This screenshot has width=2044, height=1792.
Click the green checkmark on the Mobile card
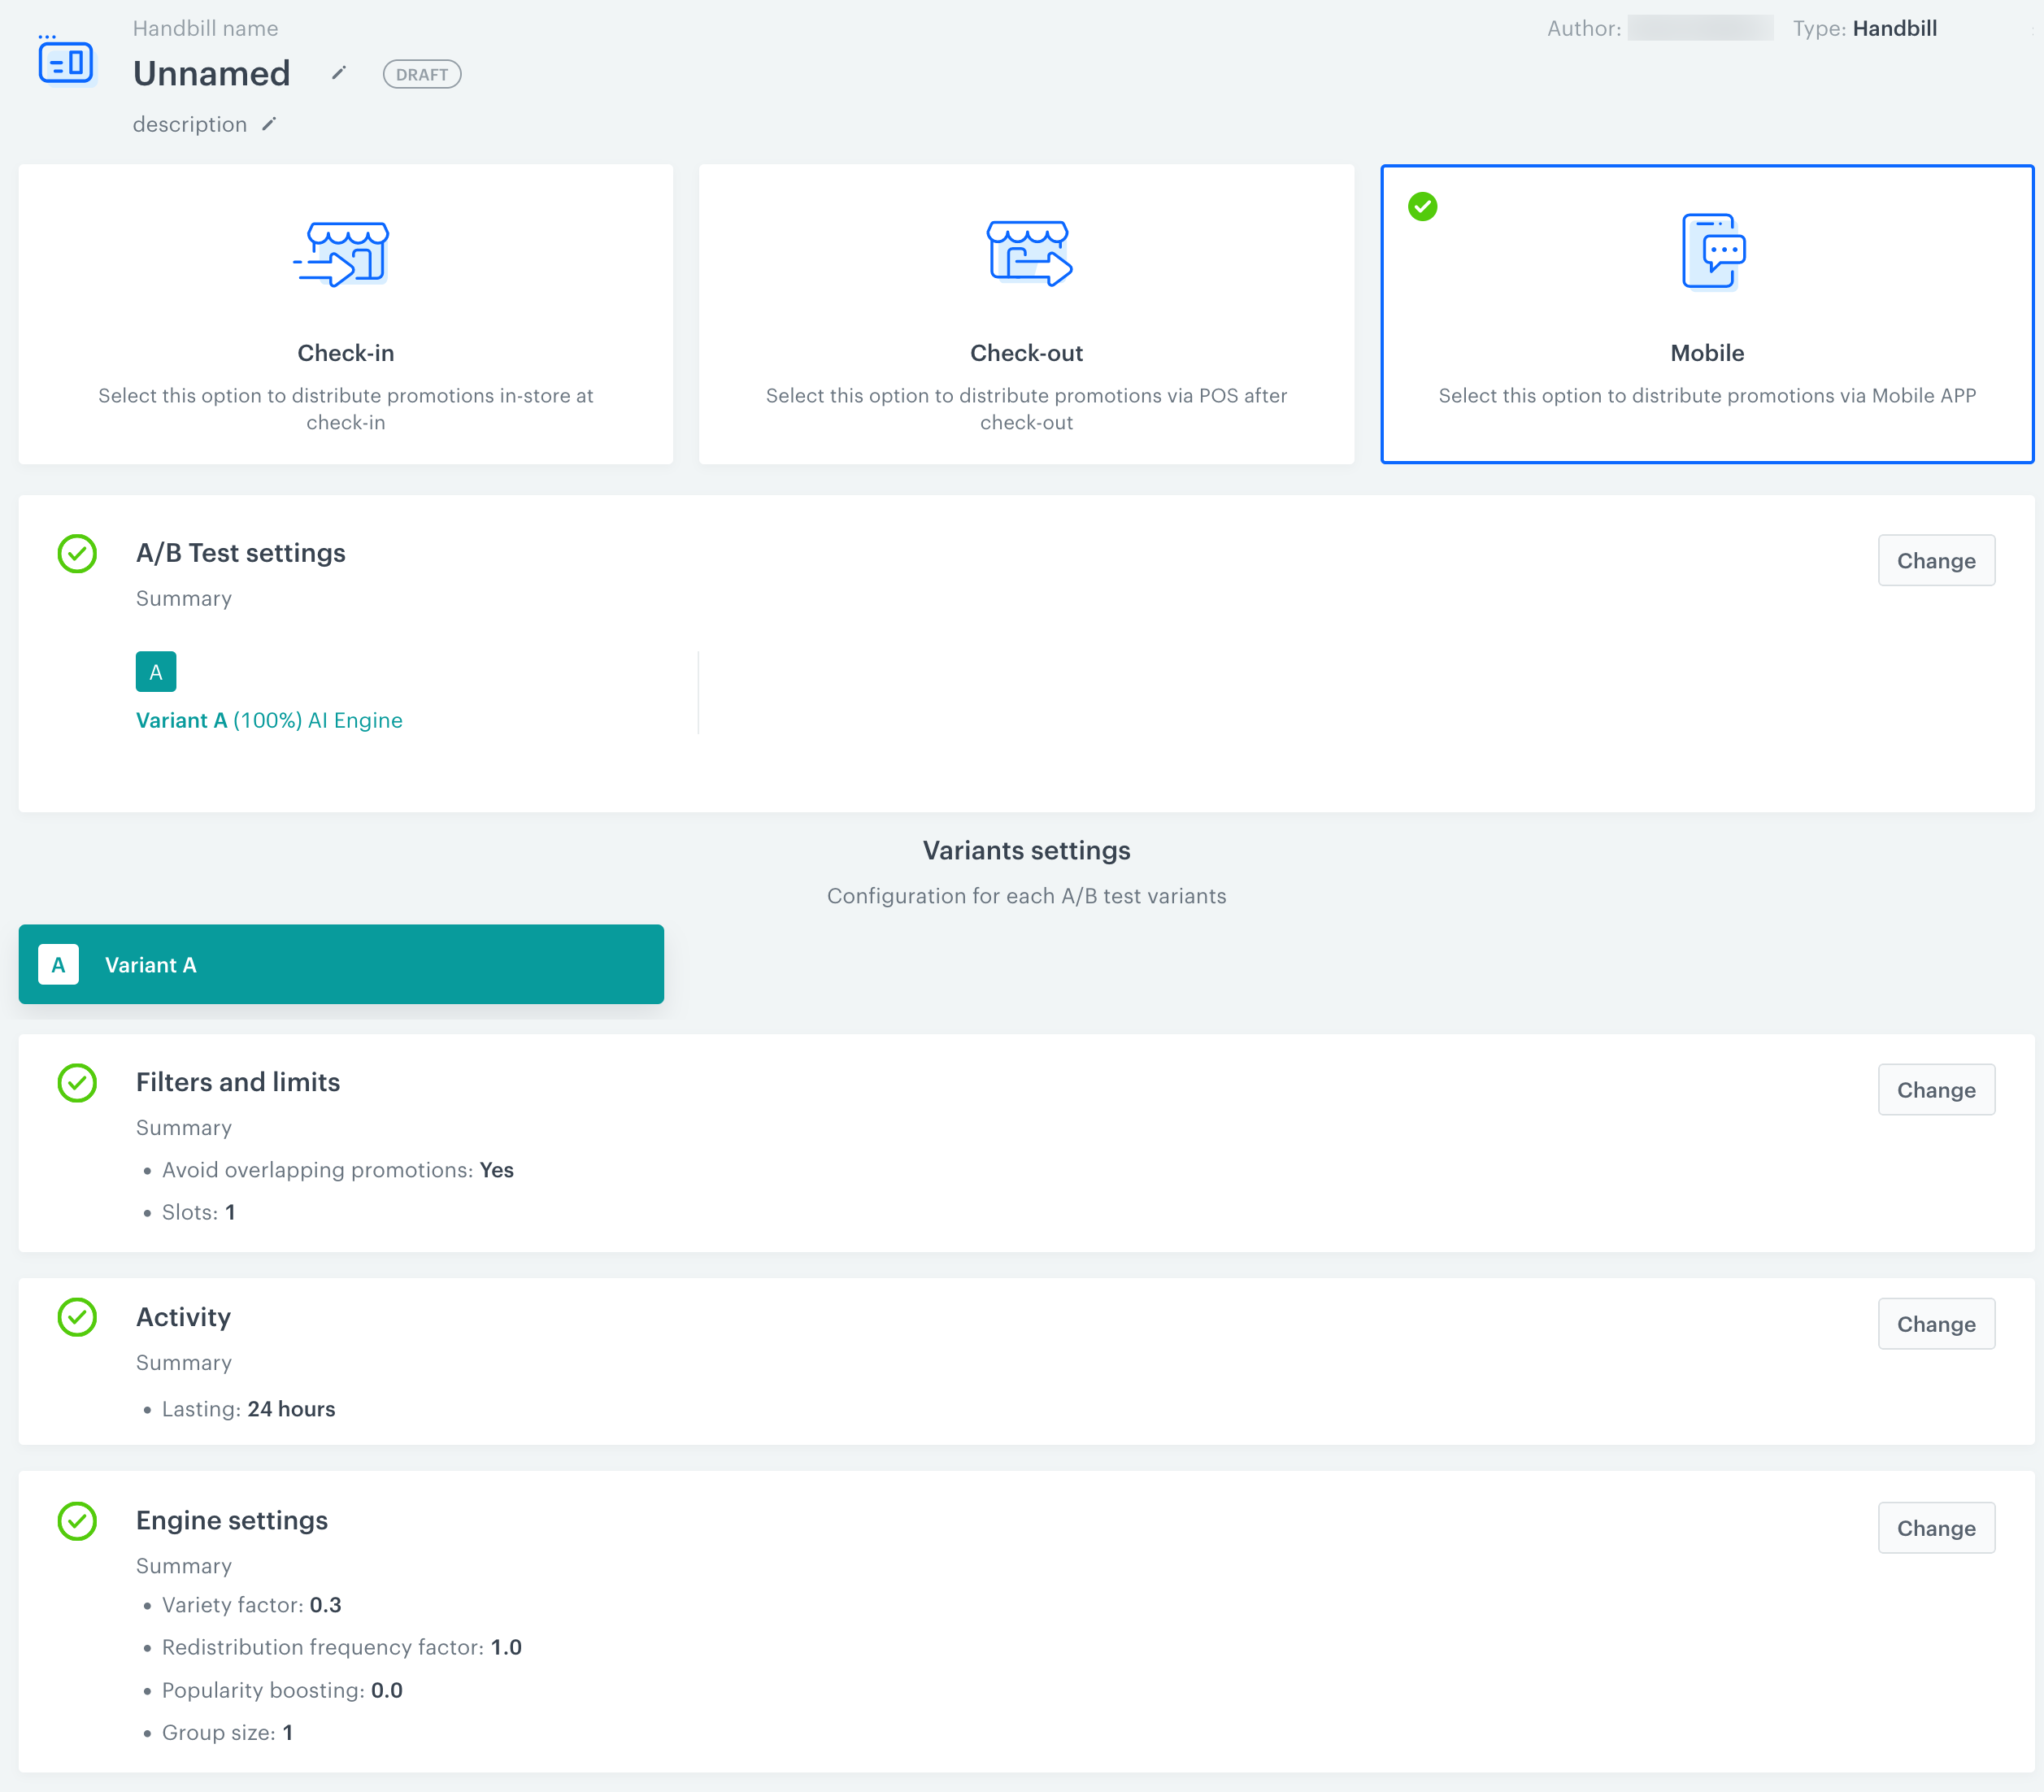[1422, 207]
